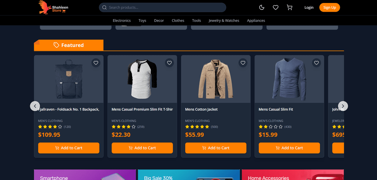The height and width of the screenshot is (180, 377).
Task: Click the Shahieen Store eagle logo
Action: point(53,7)
